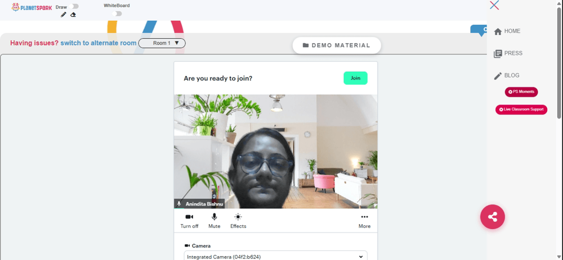Expand the Integrated Camera selector
This screenshot has width=563, height=260.
[x=276, y=257]
